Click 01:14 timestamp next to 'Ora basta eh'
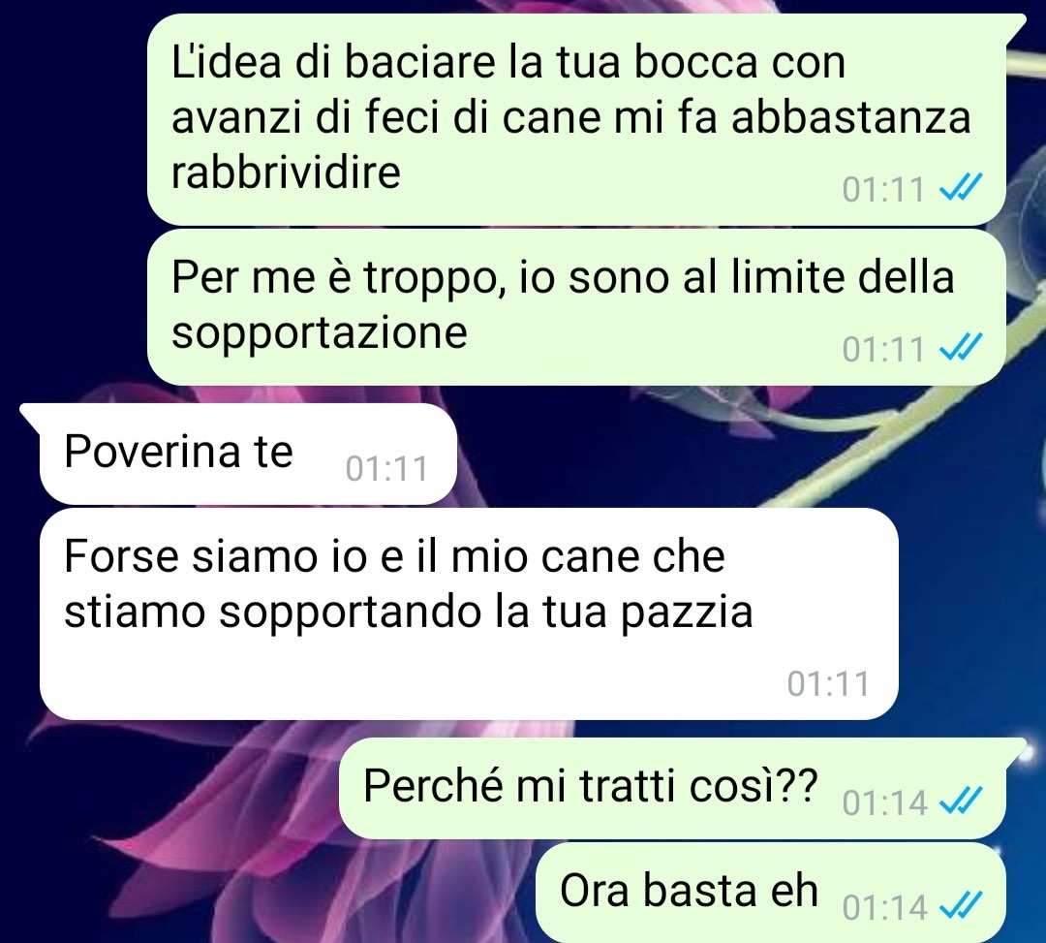Viewport: 1046px width, 943px height. [x=884, y=907]
